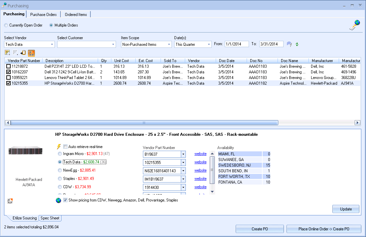Click the lightning bolt real-time icon
The width and height of the screenshot is (366, 237).
(59, 146)
